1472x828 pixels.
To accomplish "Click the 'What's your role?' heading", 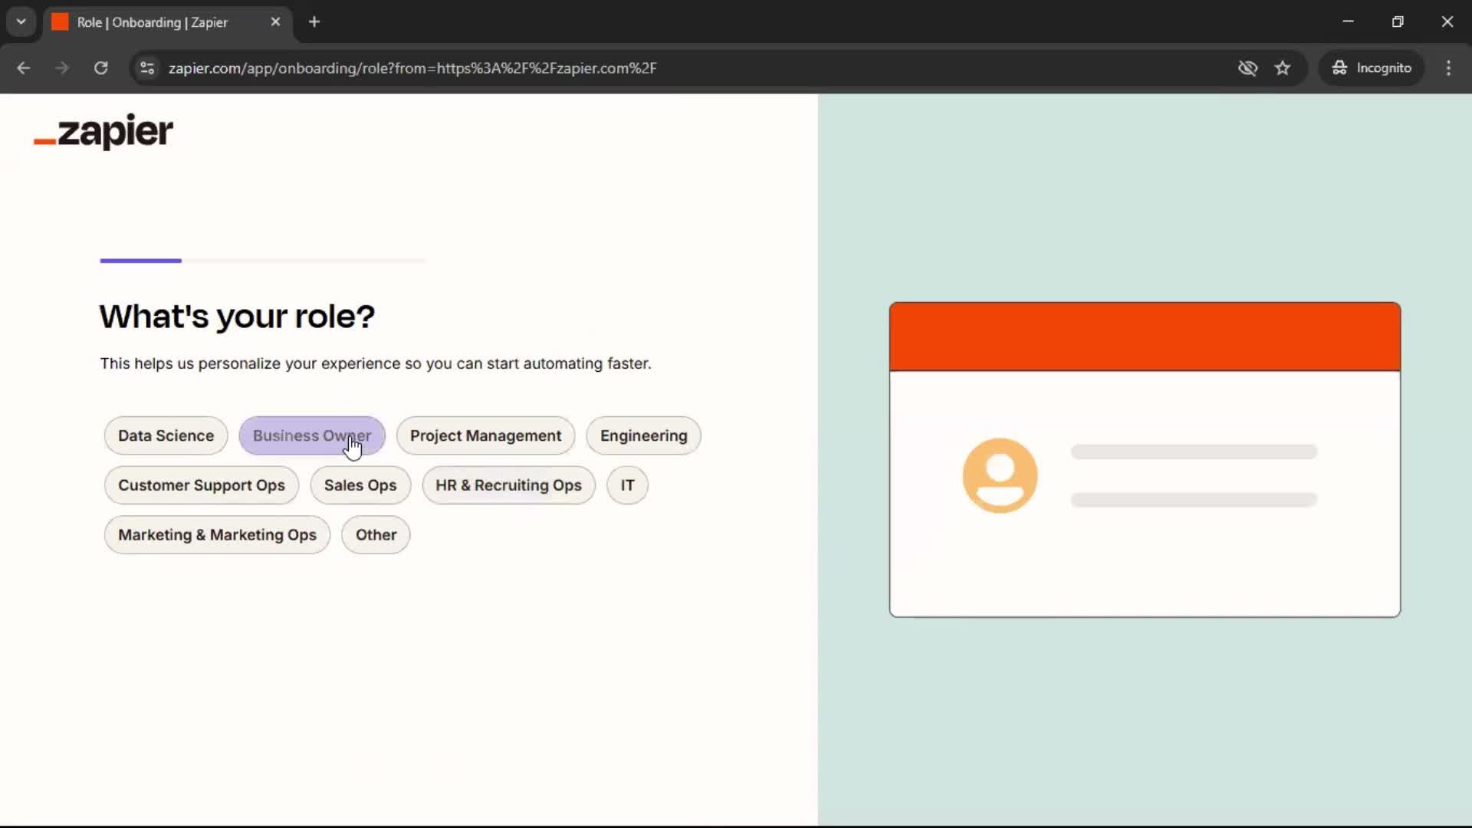I will tap(237, 317).
